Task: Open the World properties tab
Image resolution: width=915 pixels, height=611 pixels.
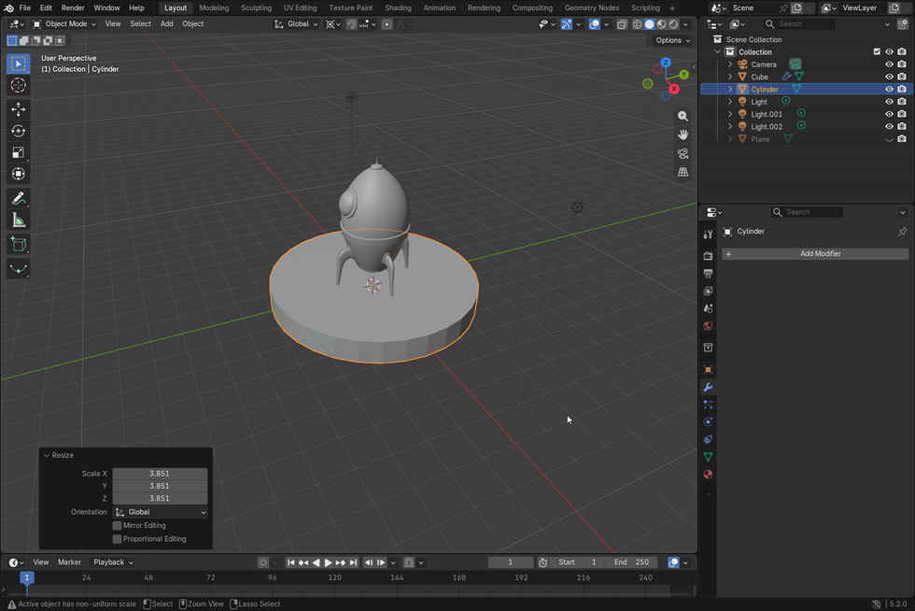Action: (x=708, y=326)
